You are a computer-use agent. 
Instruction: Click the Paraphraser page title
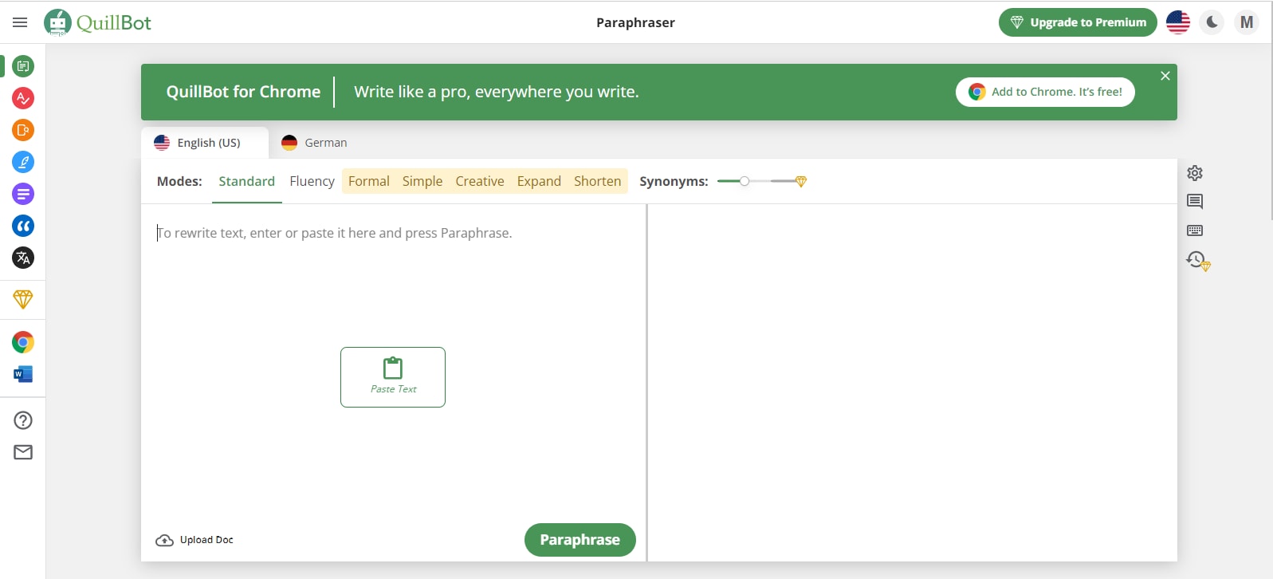tap(635, 22)
